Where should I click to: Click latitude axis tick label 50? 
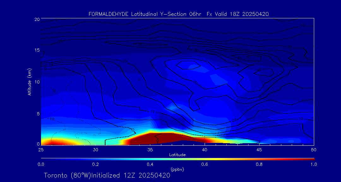pos(314,150)
